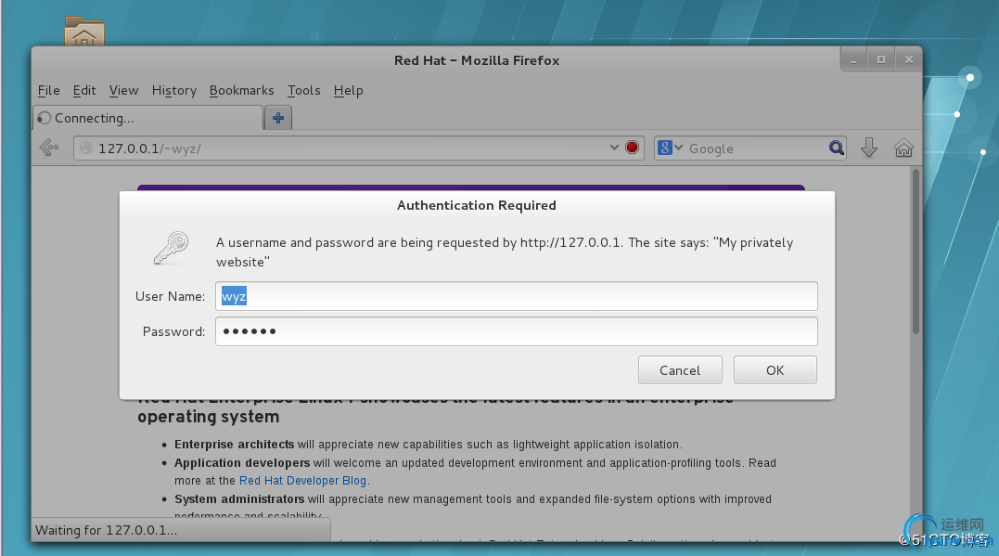The image size is (999, 556).
Task: Open the Tools menu
Action: click(304, 91)
